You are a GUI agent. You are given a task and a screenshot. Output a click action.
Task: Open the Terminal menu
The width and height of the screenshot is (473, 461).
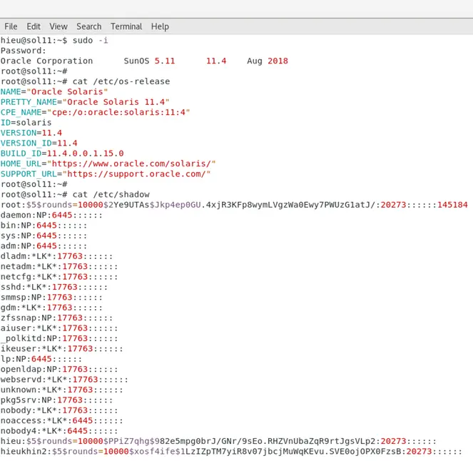pos(126,26)
